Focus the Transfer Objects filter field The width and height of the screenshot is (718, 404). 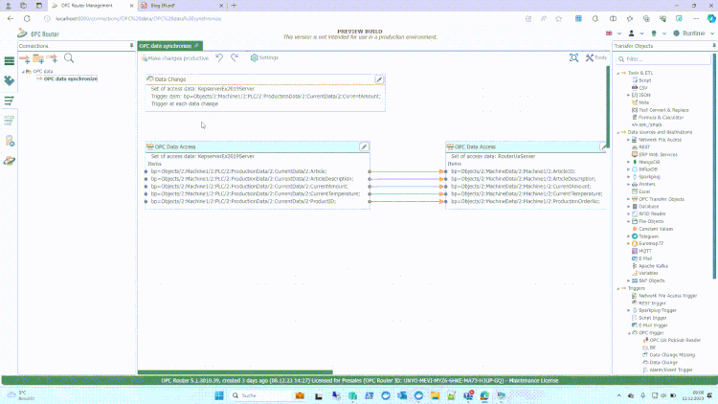pyautogui.click(x=663, y=59)
